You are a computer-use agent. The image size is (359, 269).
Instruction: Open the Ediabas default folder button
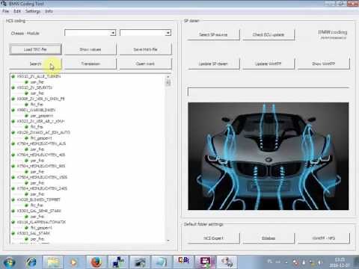click(x=269, y=238)
